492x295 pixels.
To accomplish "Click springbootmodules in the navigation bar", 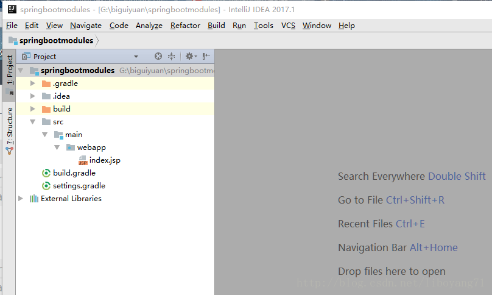I will pos(56,40).
